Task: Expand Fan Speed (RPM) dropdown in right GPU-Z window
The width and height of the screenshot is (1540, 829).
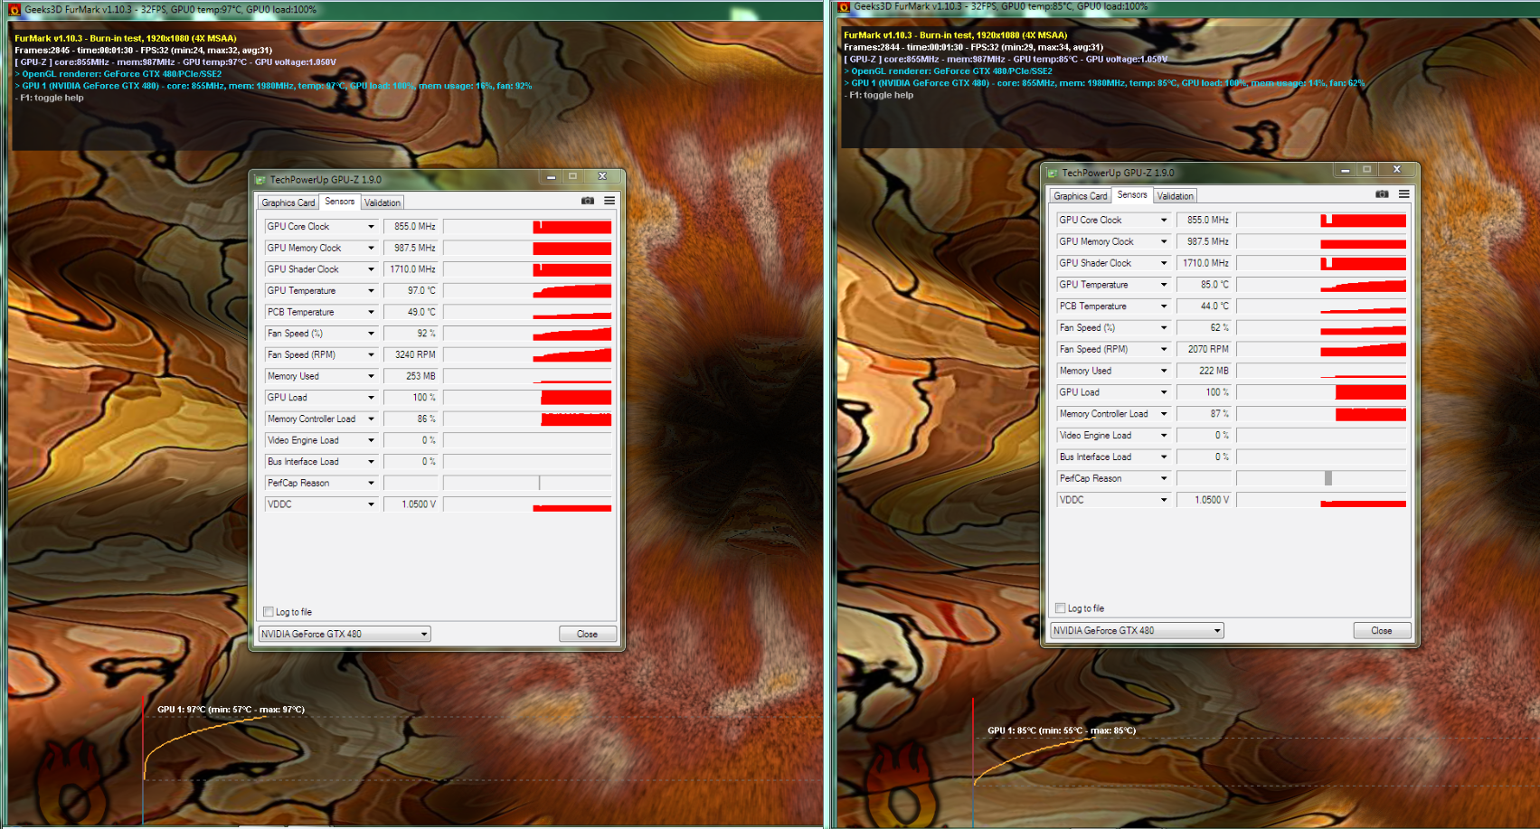Action: coord(1164,349)
